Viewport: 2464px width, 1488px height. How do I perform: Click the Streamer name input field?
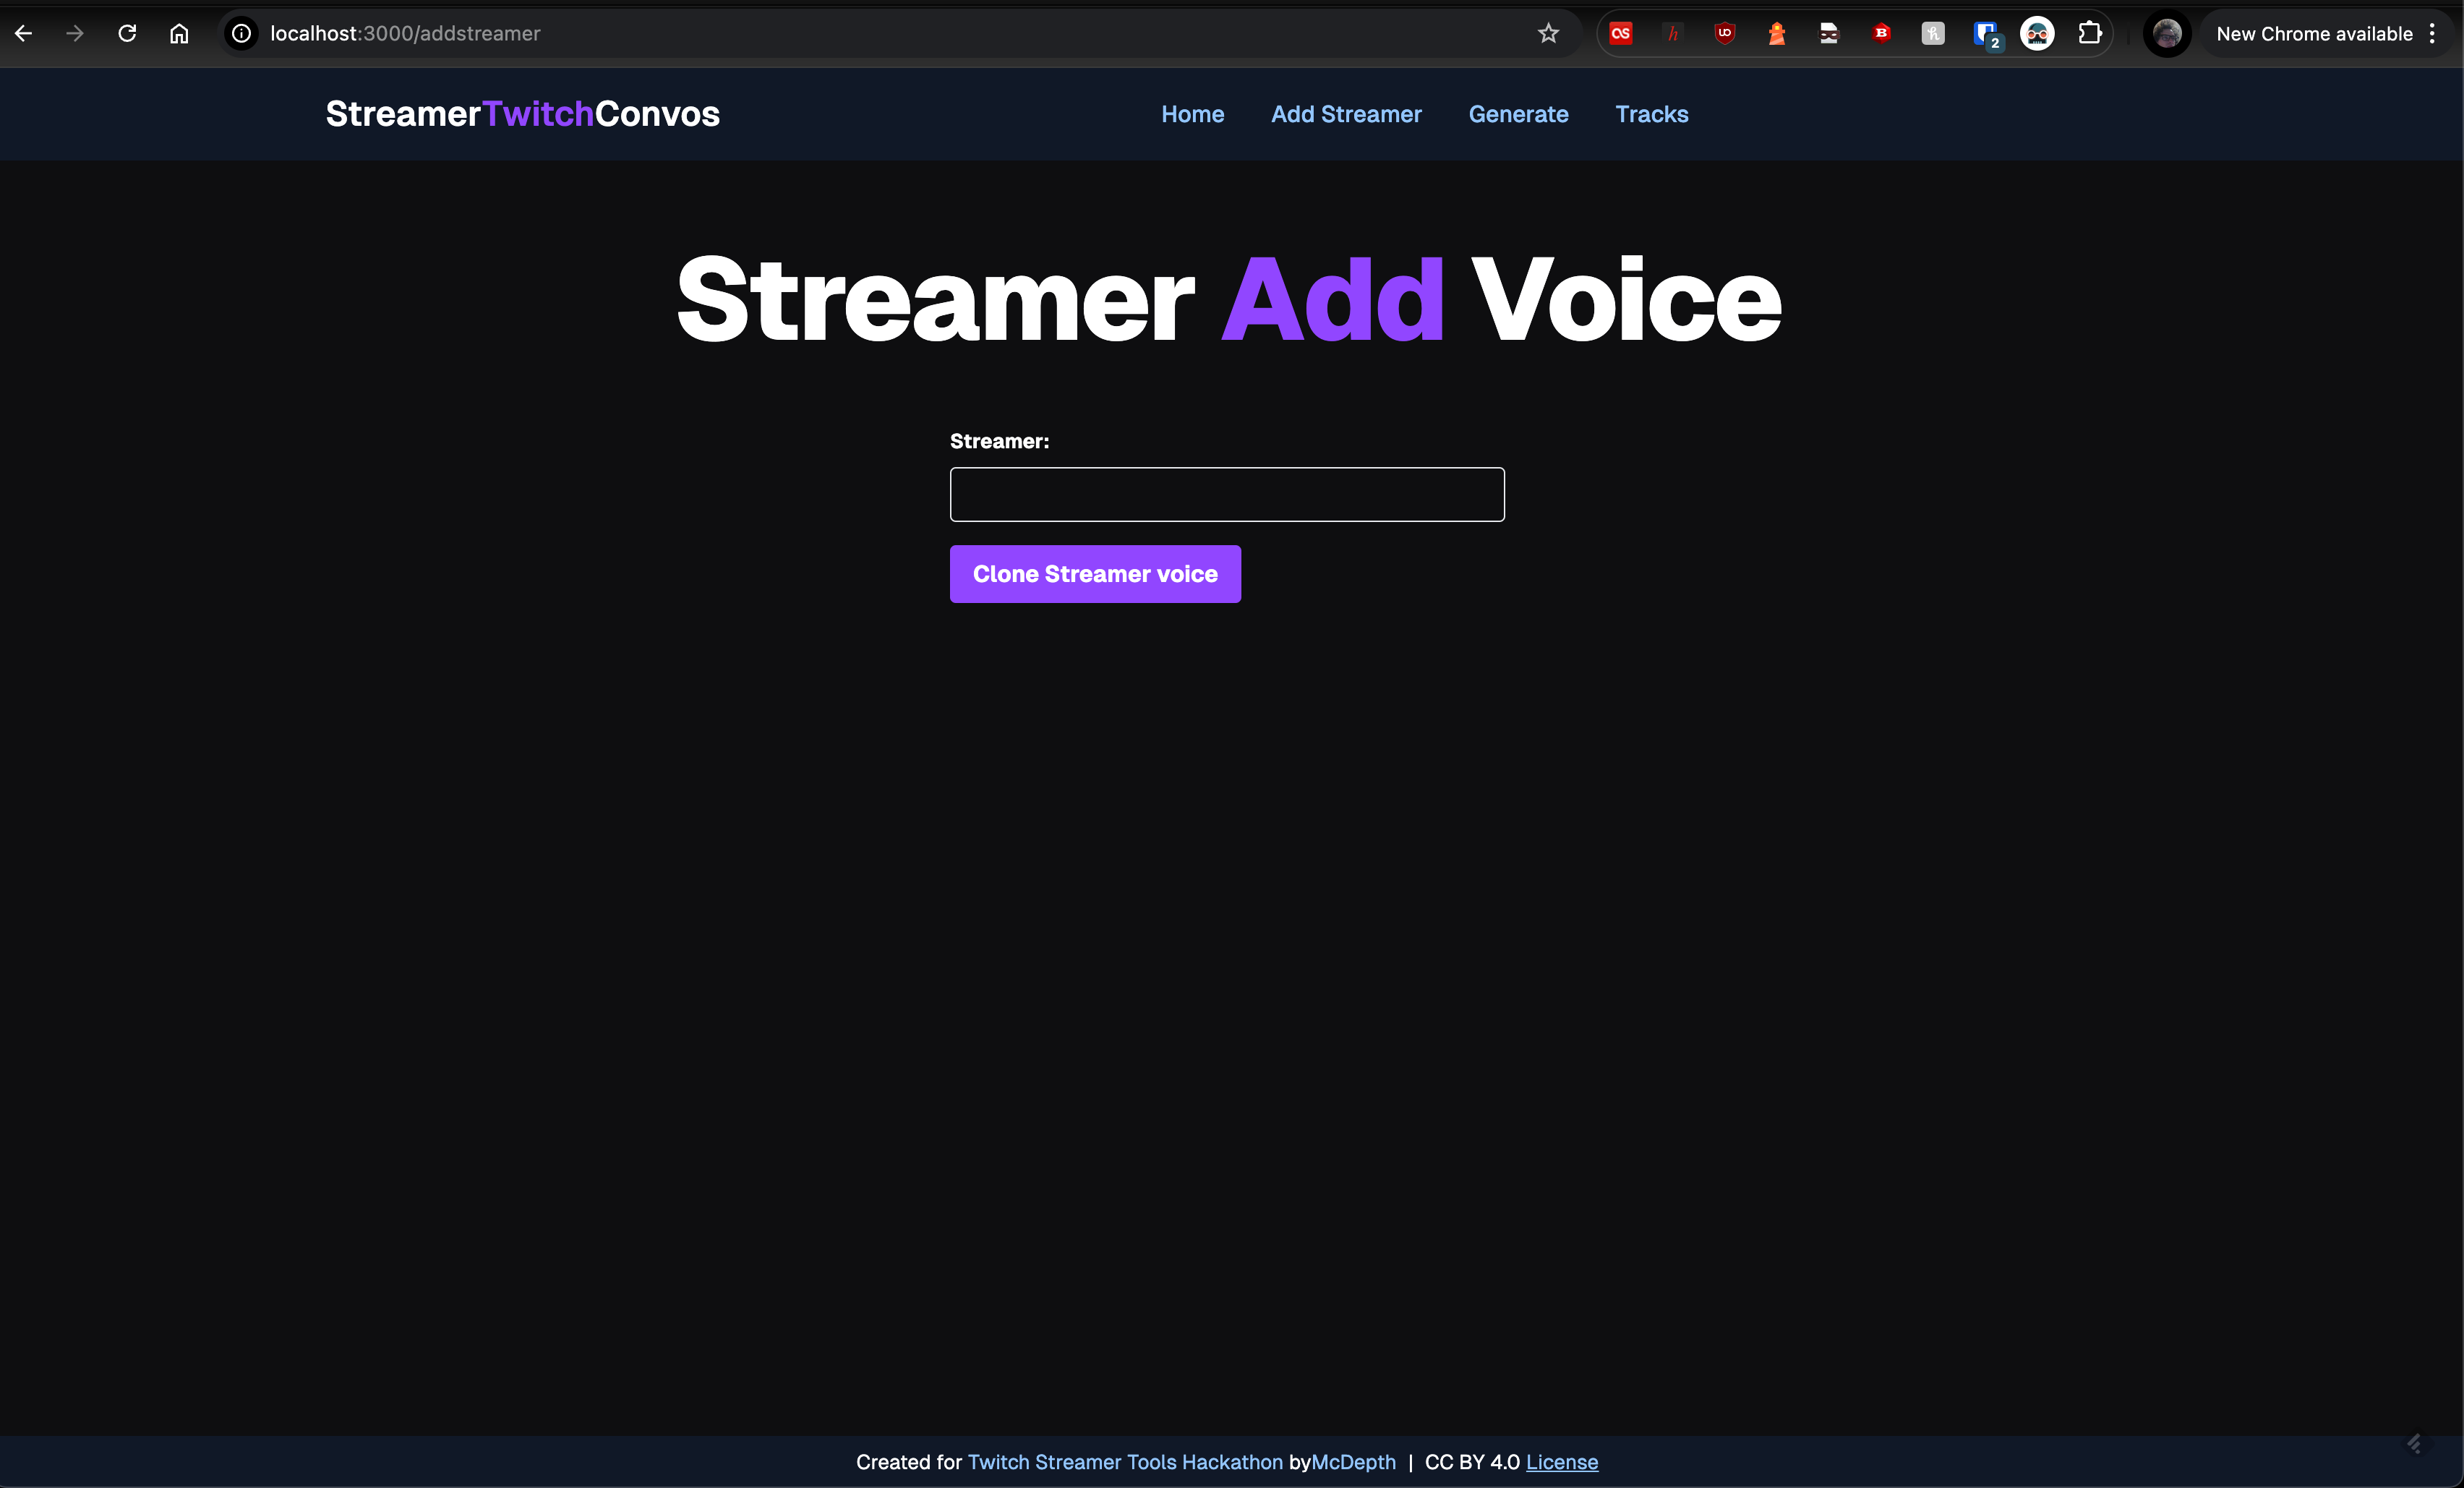pos(1226,494)
